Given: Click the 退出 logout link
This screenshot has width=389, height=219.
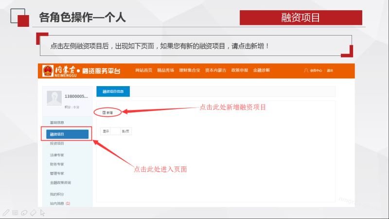Looking at the screenshot, I should (330, 71).
